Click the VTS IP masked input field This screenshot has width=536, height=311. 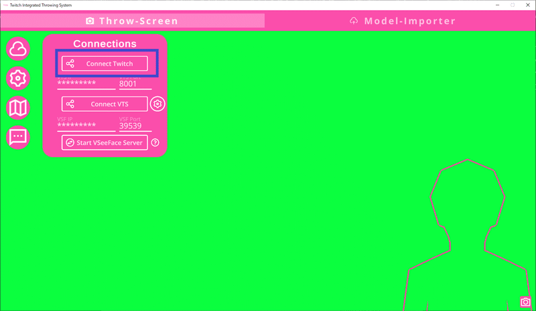coord(86,84)
